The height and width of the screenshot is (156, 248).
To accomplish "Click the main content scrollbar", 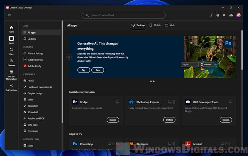I will click(x=242, y=50).
